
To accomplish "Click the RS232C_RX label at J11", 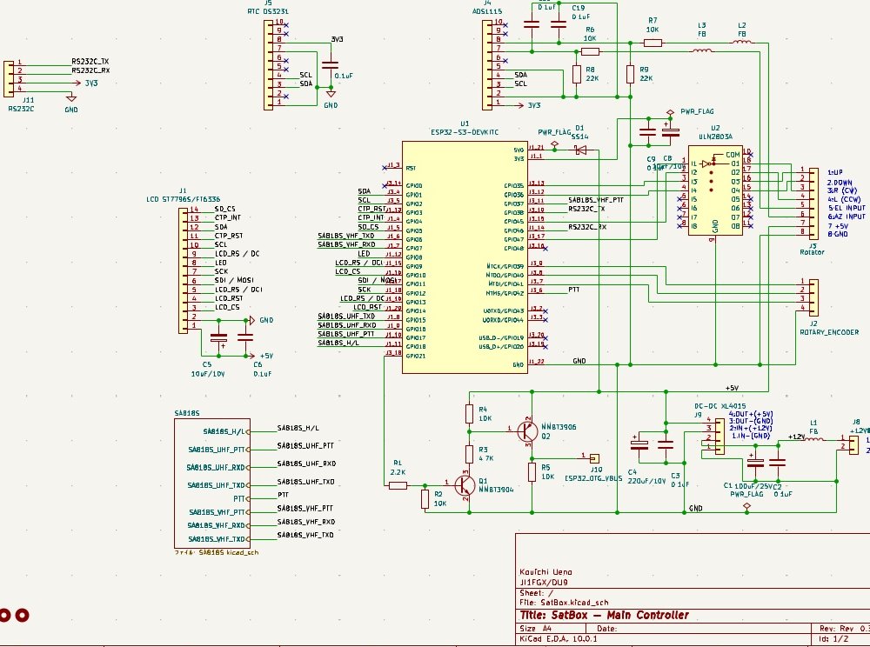I will click(x=90, y=70).
